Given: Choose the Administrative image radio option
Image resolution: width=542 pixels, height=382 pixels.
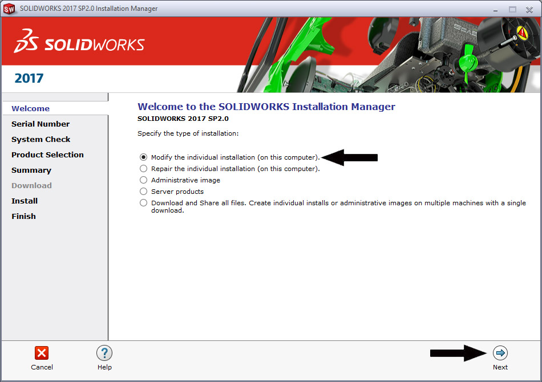Looking at the screenshot, I should pos(143,180).
